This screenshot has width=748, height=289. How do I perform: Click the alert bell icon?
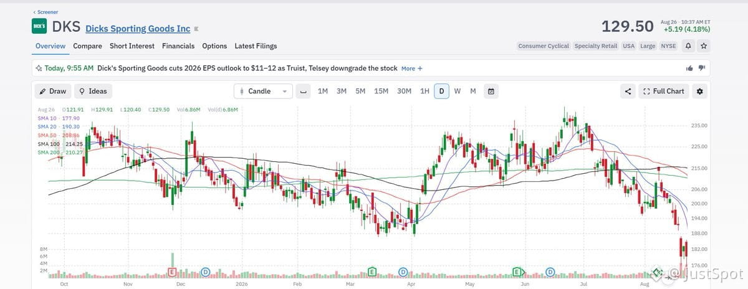688,45
